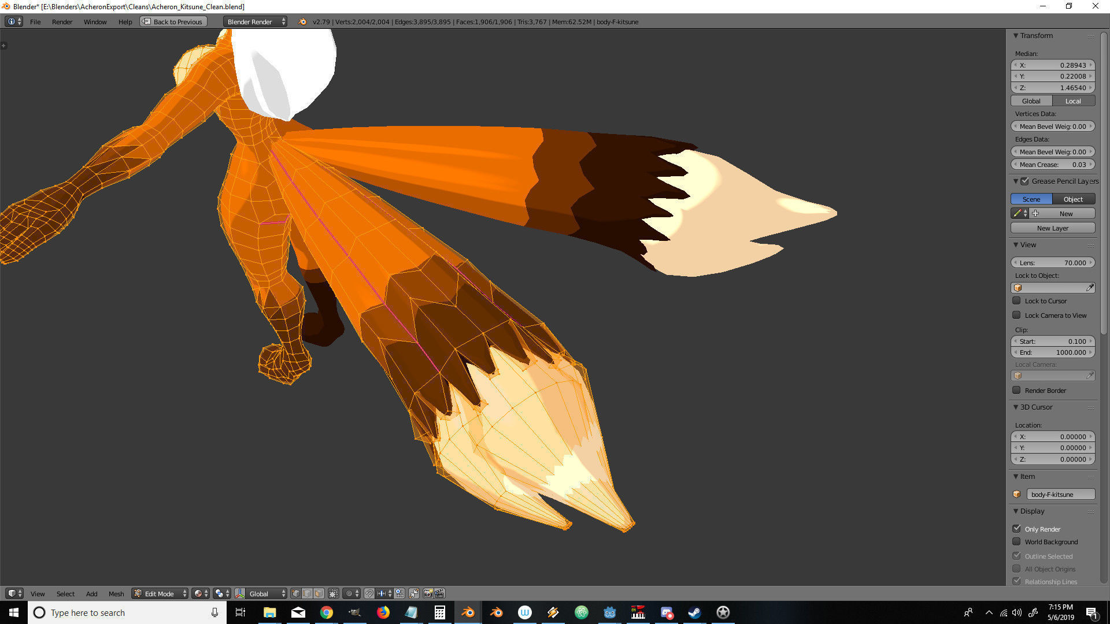This screenshot has width=1110, height=624.
Task: Enable Lock to Cursor
Action: pyautogui.click(x=1016, y=300)
